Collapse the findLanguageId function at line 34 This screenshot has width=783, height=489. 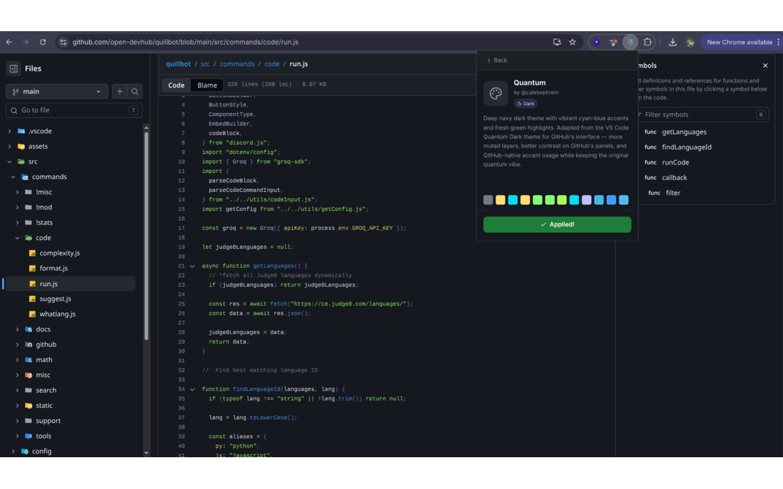pyautogui.click(x=193, y=389)
